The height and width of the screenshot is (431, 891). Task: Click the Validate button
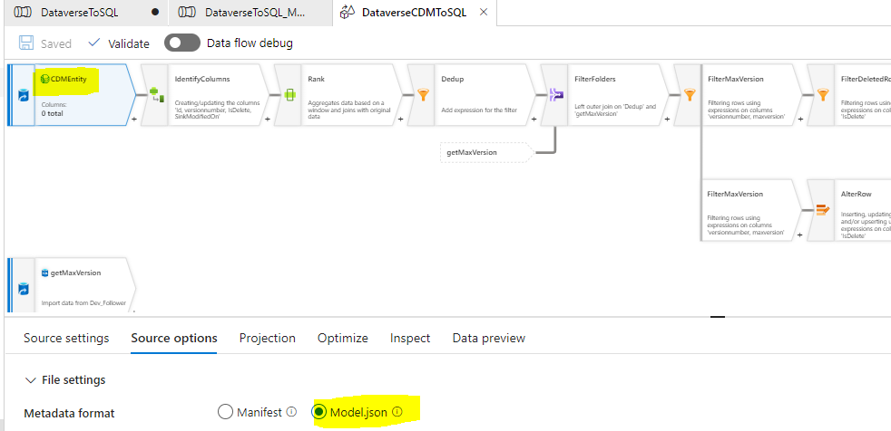pyautogui.click(x=119, y=43)
